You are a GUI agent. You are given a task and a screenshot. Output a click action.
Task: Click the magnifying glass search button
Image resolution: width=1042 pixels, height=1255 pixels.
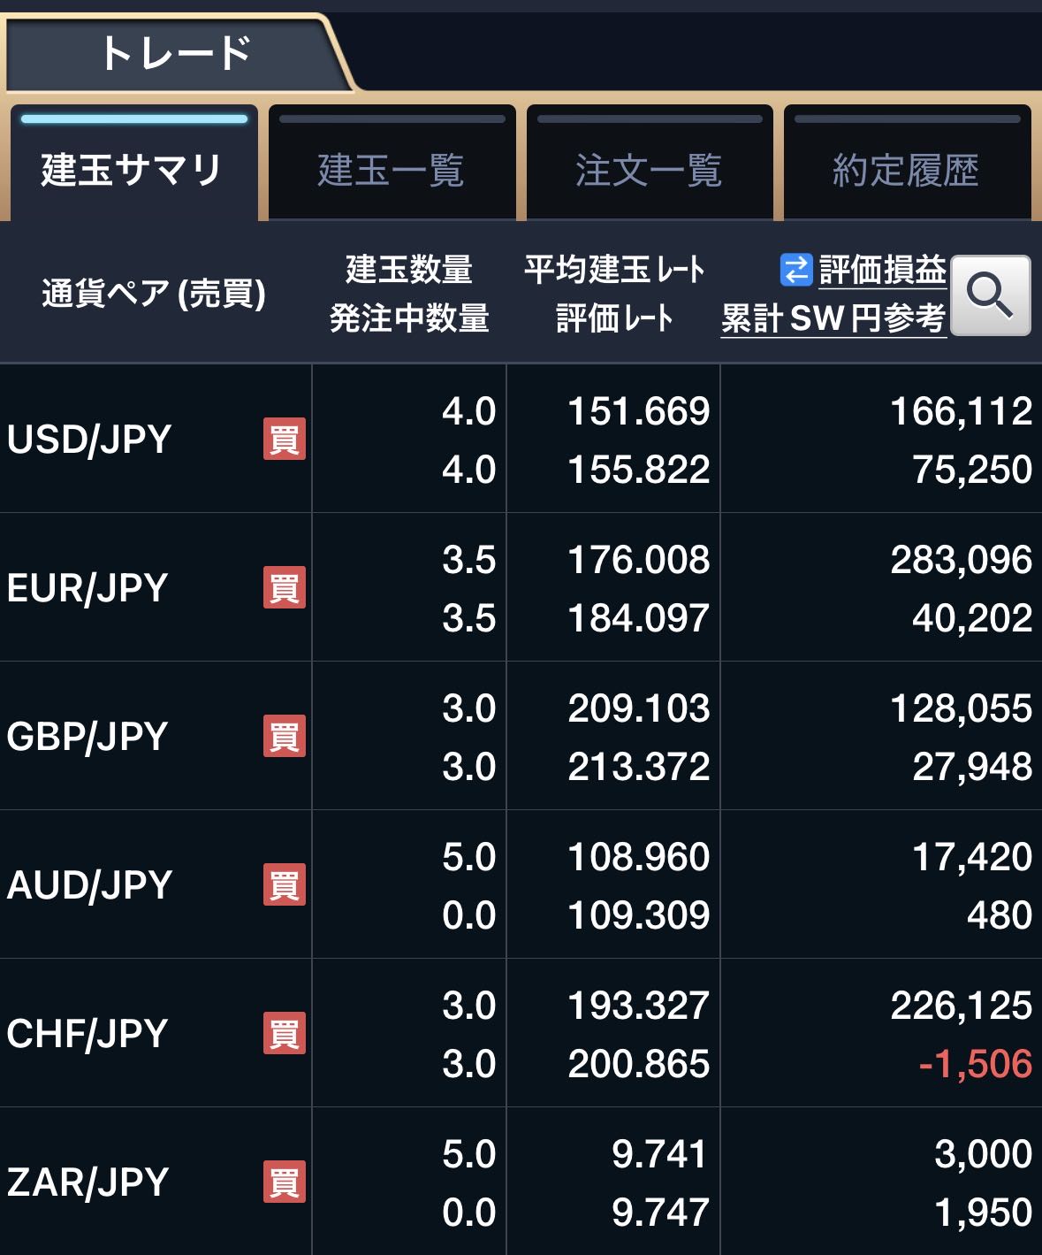pos(990,295)
